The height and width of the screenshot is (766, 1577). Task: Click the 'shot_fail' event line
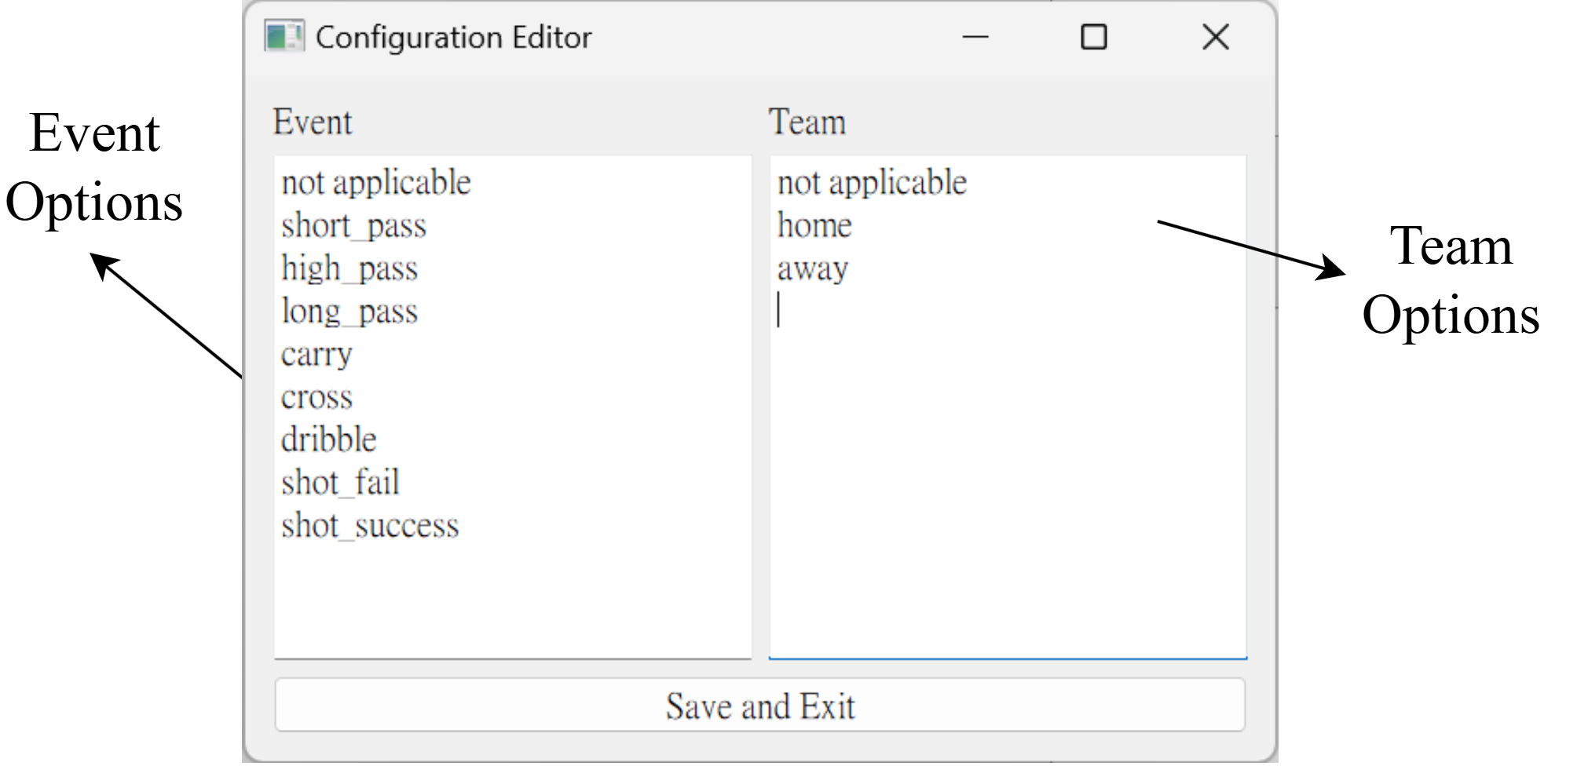tap(340, 483)
